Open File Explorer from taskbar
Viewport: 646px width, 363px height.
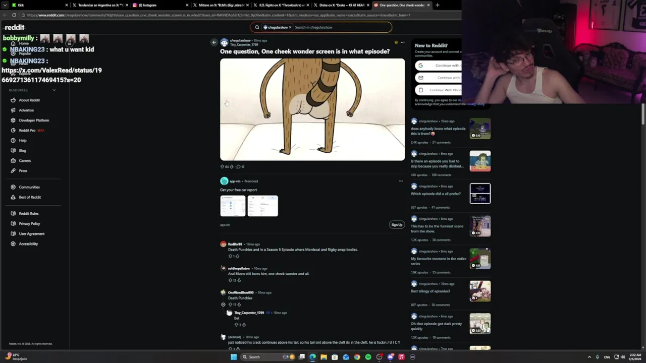point(324,357)
